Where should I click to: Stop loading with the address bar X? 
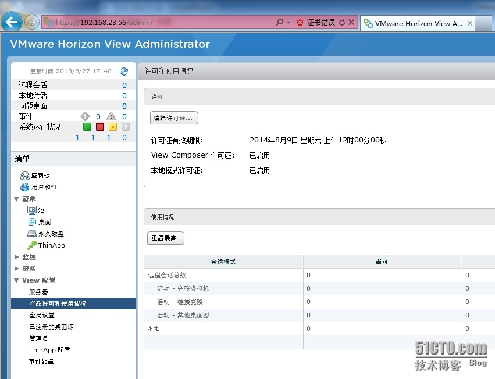click(x=351, y=23)
